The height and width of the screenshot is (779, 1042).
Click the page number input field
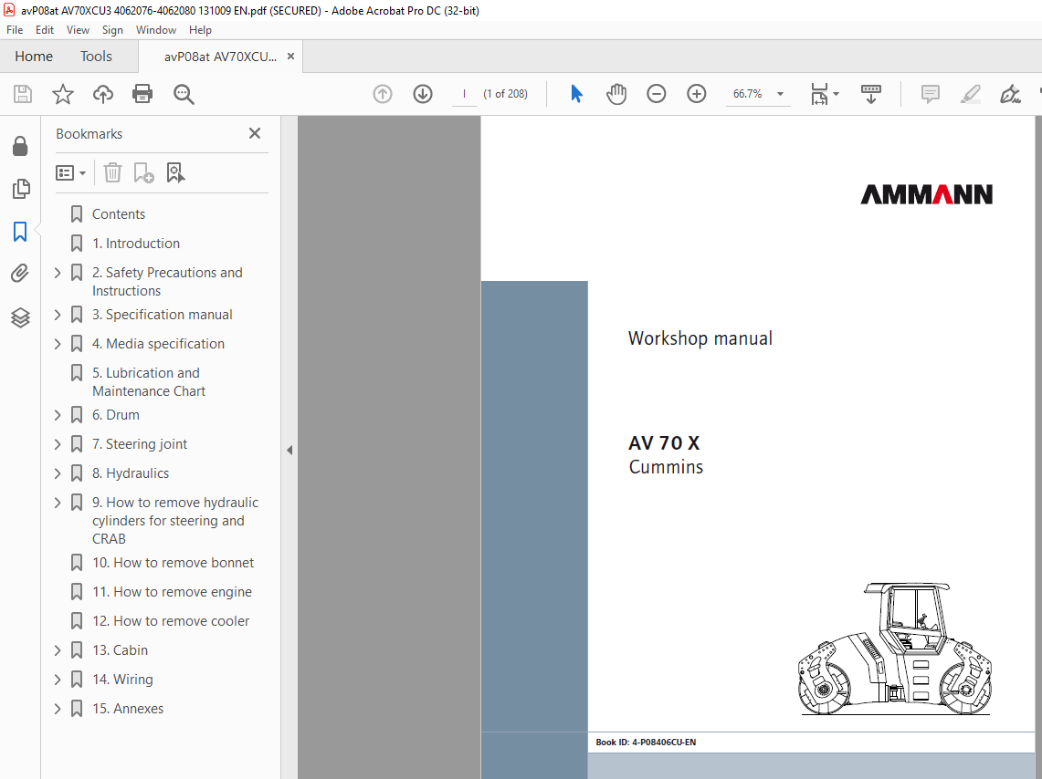(x=464, y=94)
